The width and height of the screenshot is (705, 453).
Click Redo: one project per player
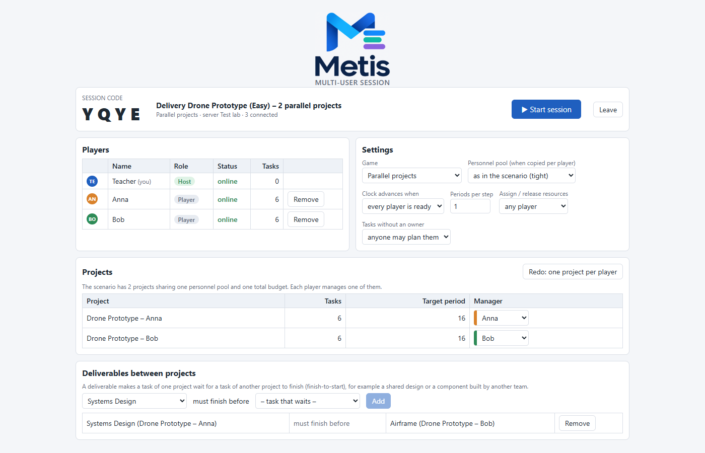coord(573,272)
